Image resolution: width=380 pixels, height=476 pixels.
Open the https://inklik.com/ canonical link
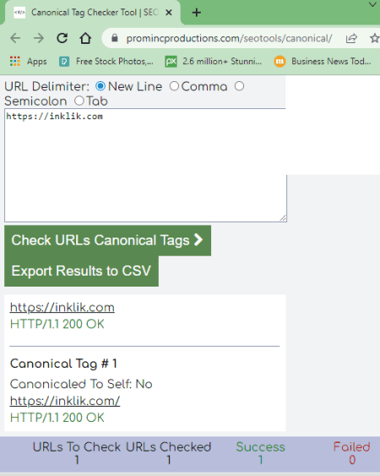click(65, 401)
